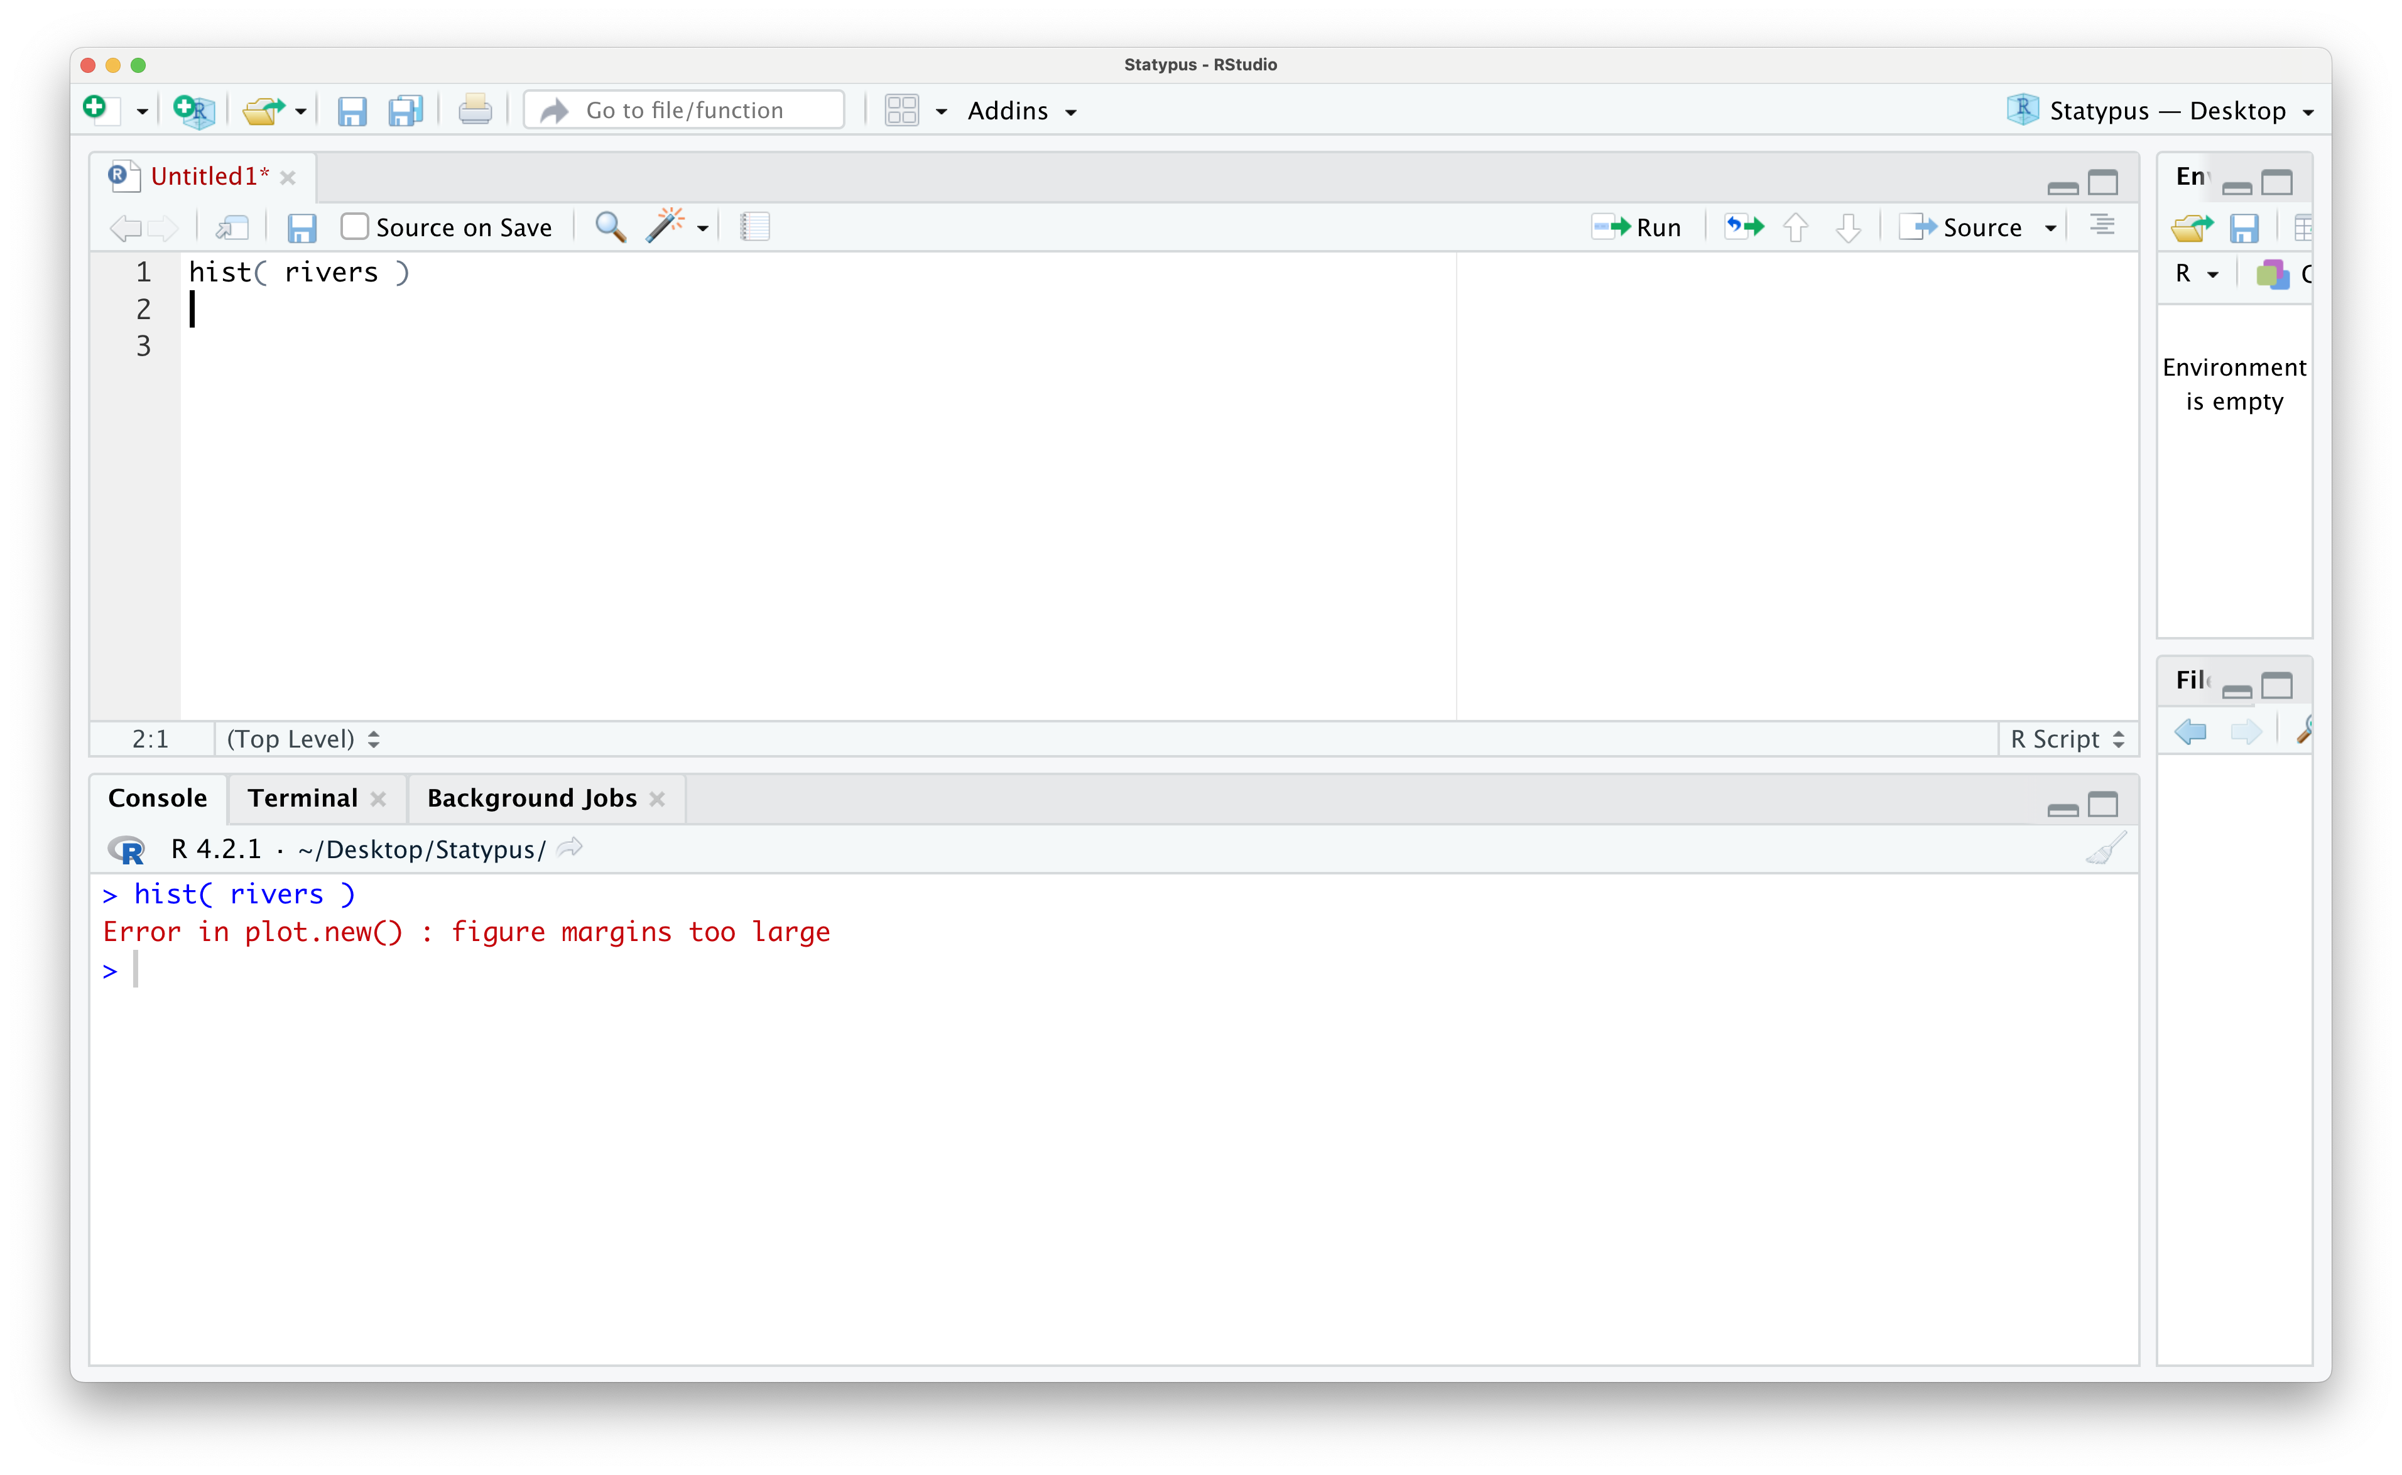The width and height of the screenshot is (2402, 1475).
Task: Click the Go to file/function field
Action: click(683, 110)
